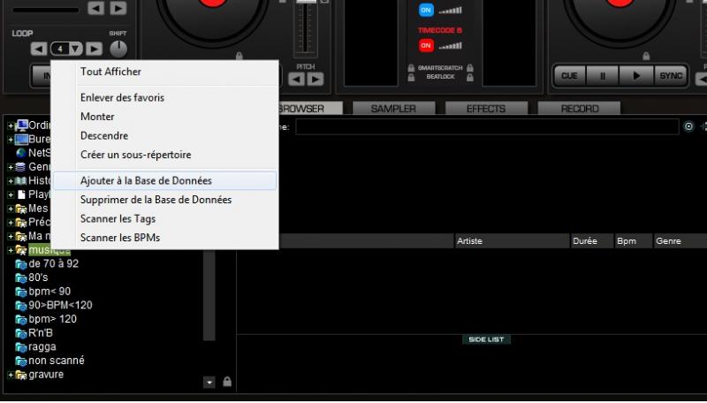
Task: Expand the Mes... favorite folder node
Action: pyautogui.click(x=11, y=209)
